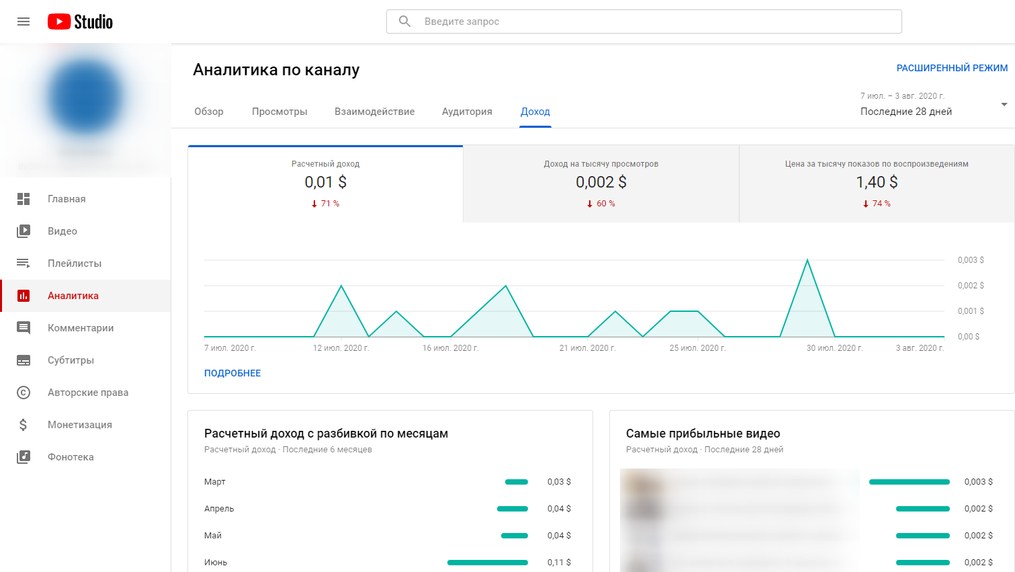This screenshot has width=1015, height=572.
Task: Open the Главная dashboard icon
Action: (x=24, y=199)
